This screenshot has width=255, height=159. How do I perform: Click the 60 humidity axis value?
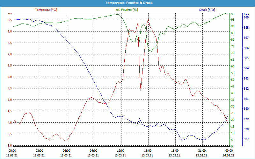[233, 66]
